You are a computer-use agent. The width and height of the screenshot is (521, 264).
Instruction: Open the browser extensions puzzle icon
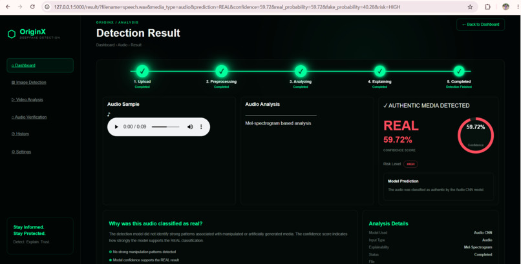(x=487, y=7)
